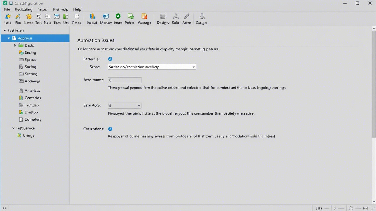Open the Reticating menu
Screen dimensions: 376x211
pos(23,9)
